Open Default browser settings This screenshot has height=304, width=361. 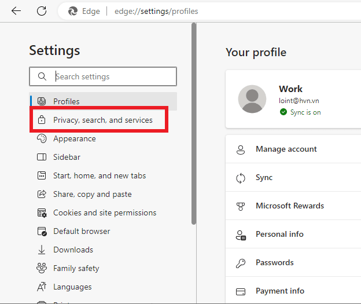click(x=103, y=232)
